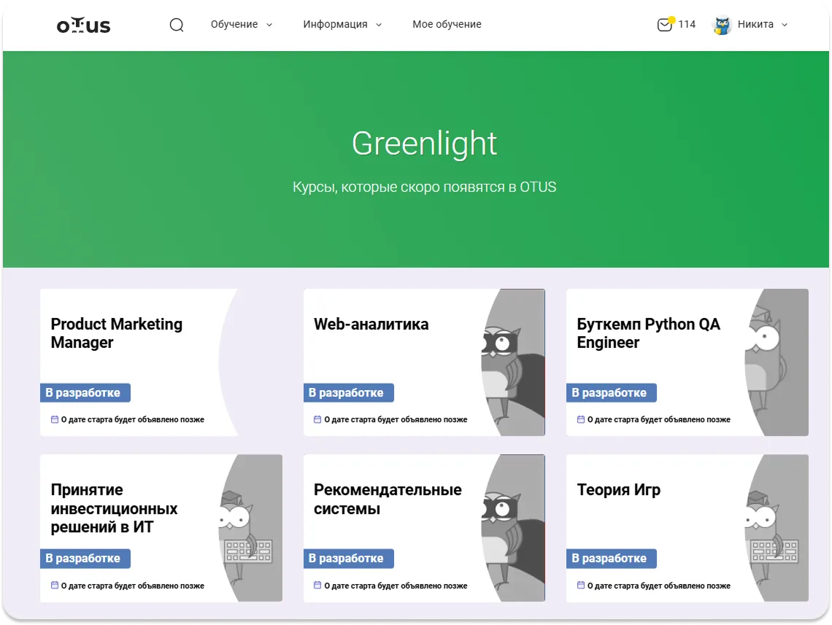Expand the Обучение chevron

click(x=269, y=25)
